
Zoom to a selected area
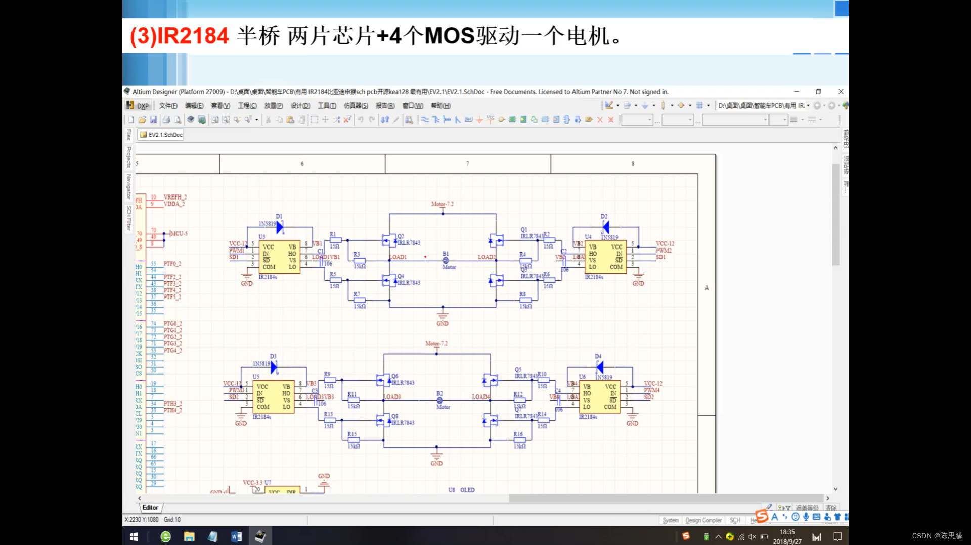pyautogui.click(x=226, y=120)
